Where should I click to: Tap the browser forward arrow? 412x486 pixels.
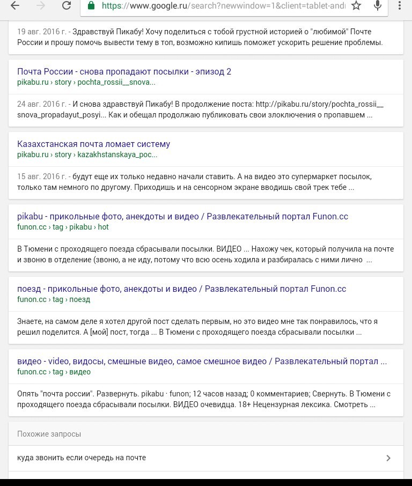[41, 5]
